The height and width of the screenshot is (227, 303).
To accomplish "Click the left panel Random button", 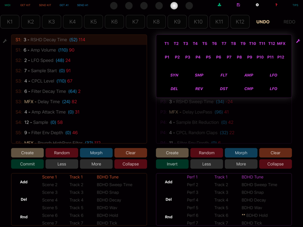I will point(62,153).
